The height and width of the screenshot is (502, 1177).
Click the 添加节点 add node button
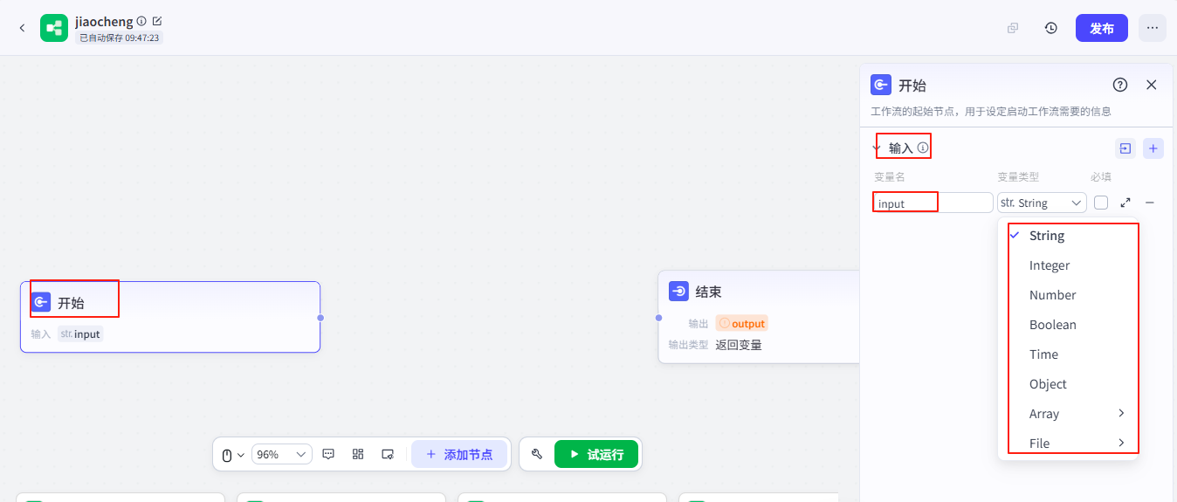[x=459, y=454]
